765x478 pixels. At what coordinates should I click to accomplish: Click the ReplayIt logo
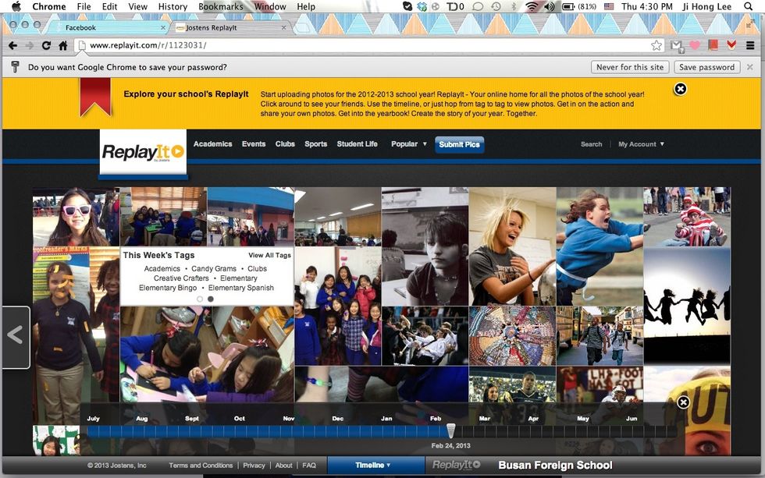pos(143,152)
